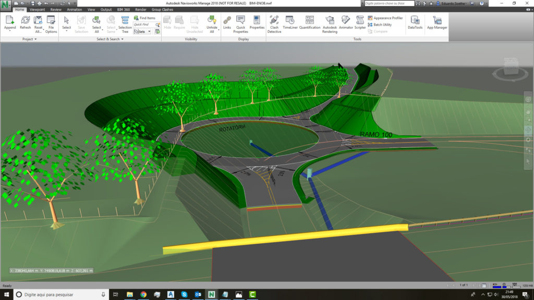534x300 pixels.
Task: Open File Explorer from the taskbar
Action: click(130, 295)
